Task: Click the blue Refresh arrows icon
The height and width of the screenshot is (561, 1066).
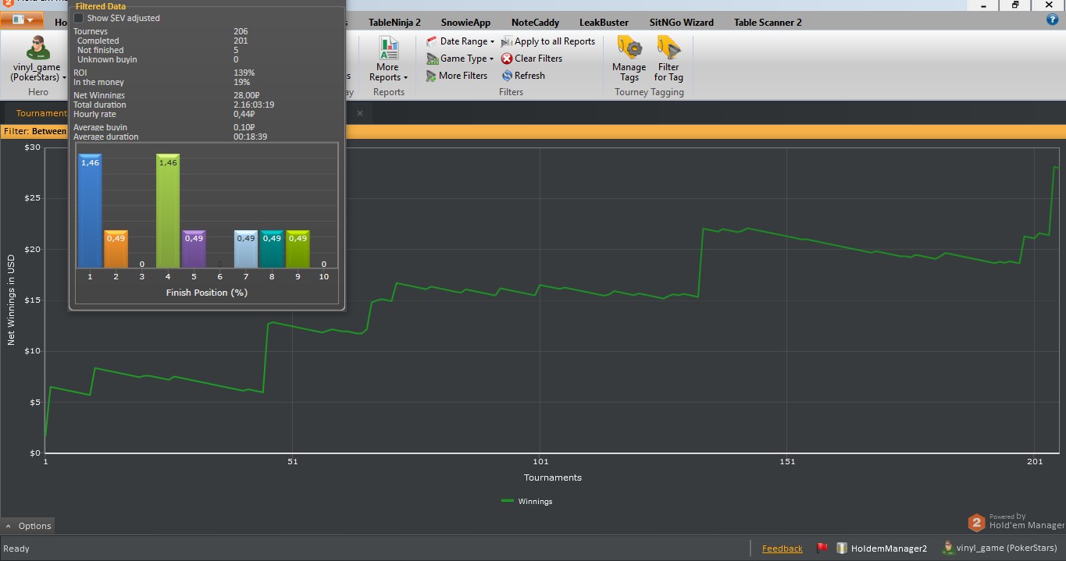Action: [507, 76]
